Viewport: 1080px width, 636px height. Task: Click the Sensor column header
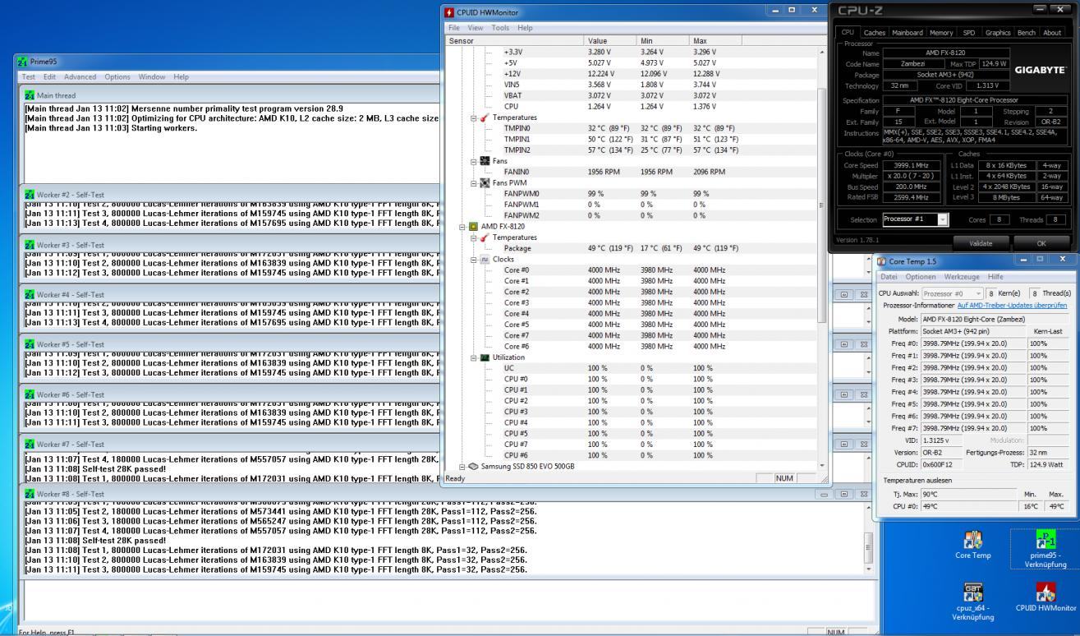pyautogui.click(x=512, y=40)
